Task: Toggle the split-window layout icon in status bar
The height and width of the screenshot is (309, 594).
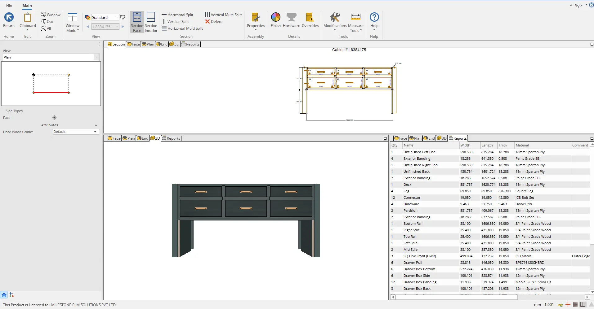Action: 583,304
